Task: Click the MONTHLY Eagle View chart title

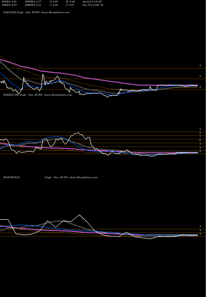Action: pyautogui.click(x=50, y=177)
